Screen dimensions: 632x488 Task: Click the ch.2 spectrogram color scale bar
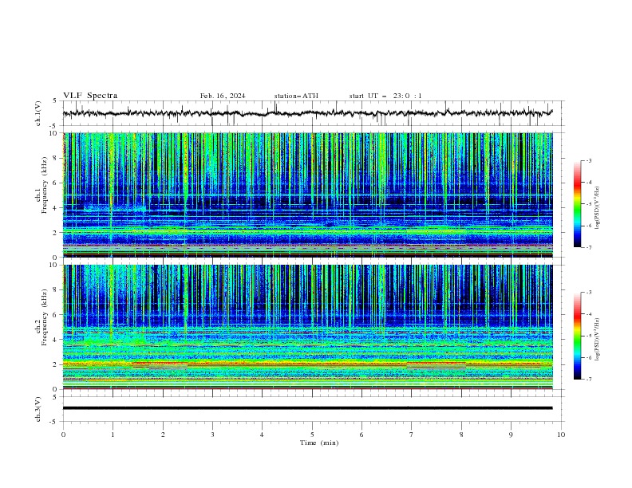pyautogui.click(x=578, y=336)
